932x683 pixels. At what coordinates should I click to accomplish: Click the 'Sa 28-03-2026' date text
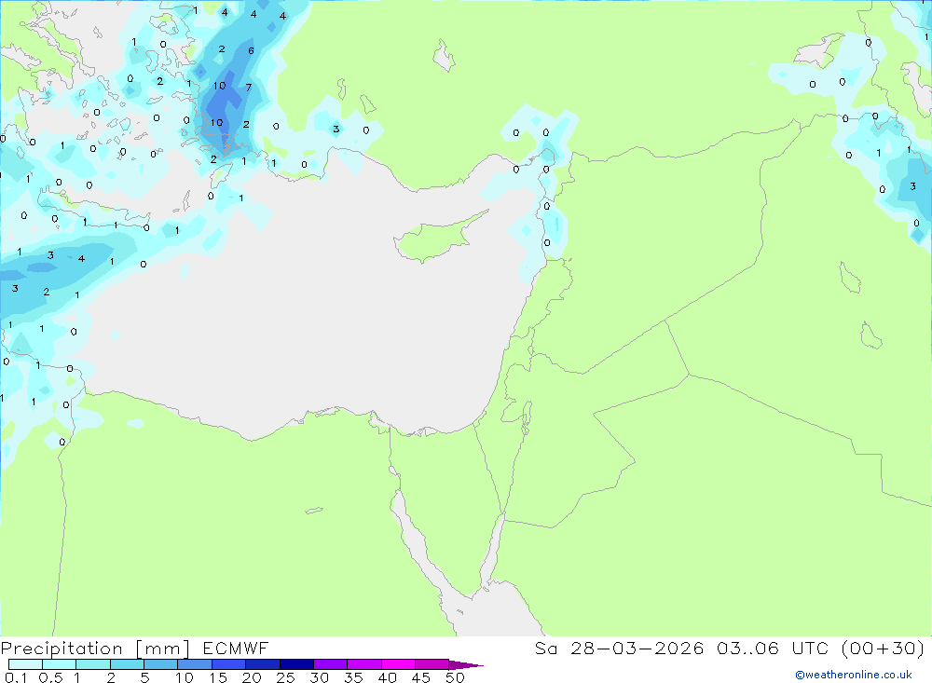click(619, 648)
